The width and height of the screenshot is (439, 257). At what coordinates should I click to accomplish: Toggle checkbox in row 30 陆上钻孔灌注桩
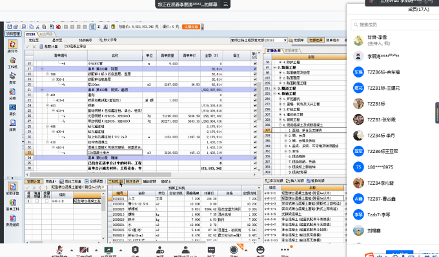pyautogui.click(x=255, y=137)
